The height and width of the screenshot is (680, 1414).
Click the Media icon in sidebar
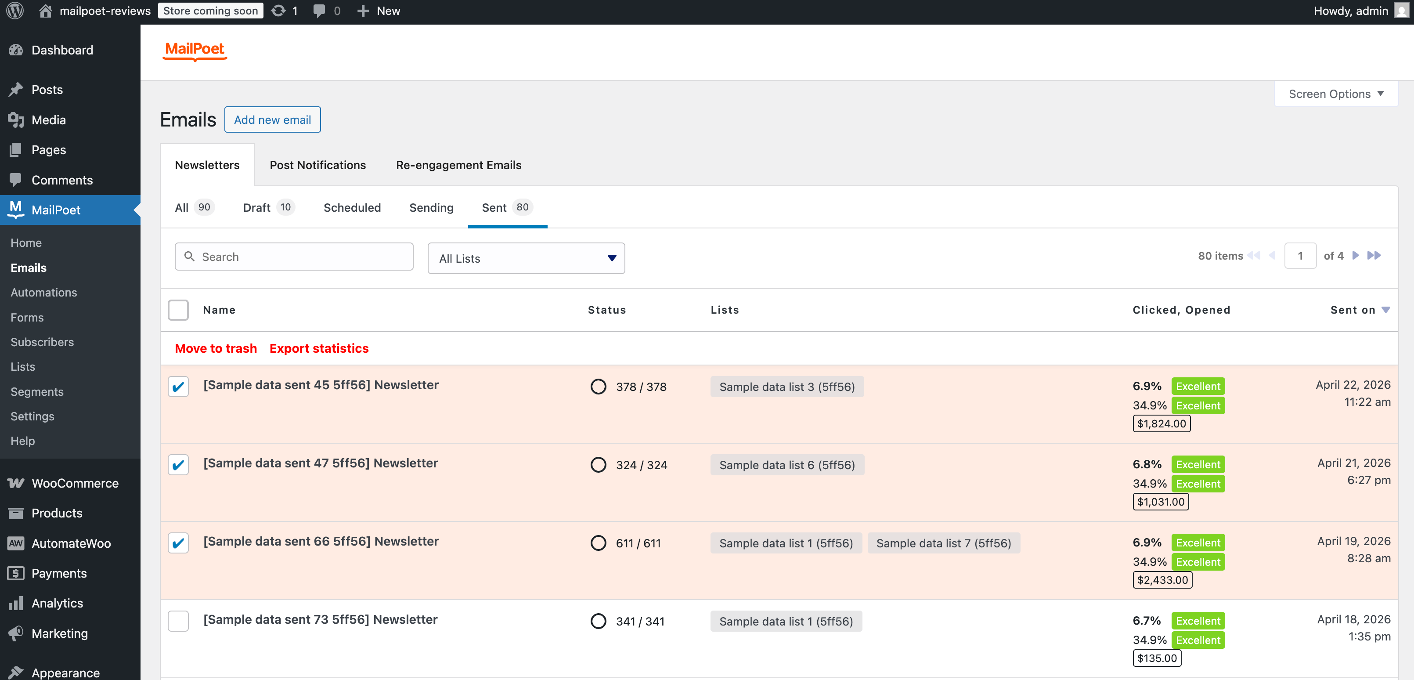pos(16,120)
